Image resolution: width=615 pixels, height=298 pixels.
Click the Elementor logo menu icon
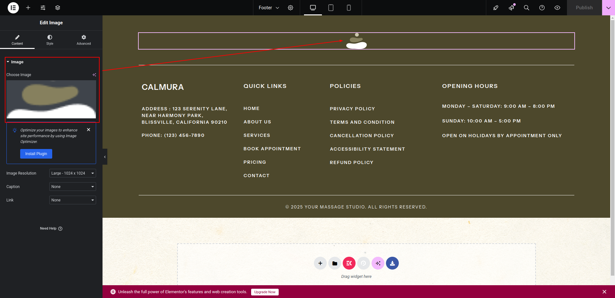click(13, 8)
